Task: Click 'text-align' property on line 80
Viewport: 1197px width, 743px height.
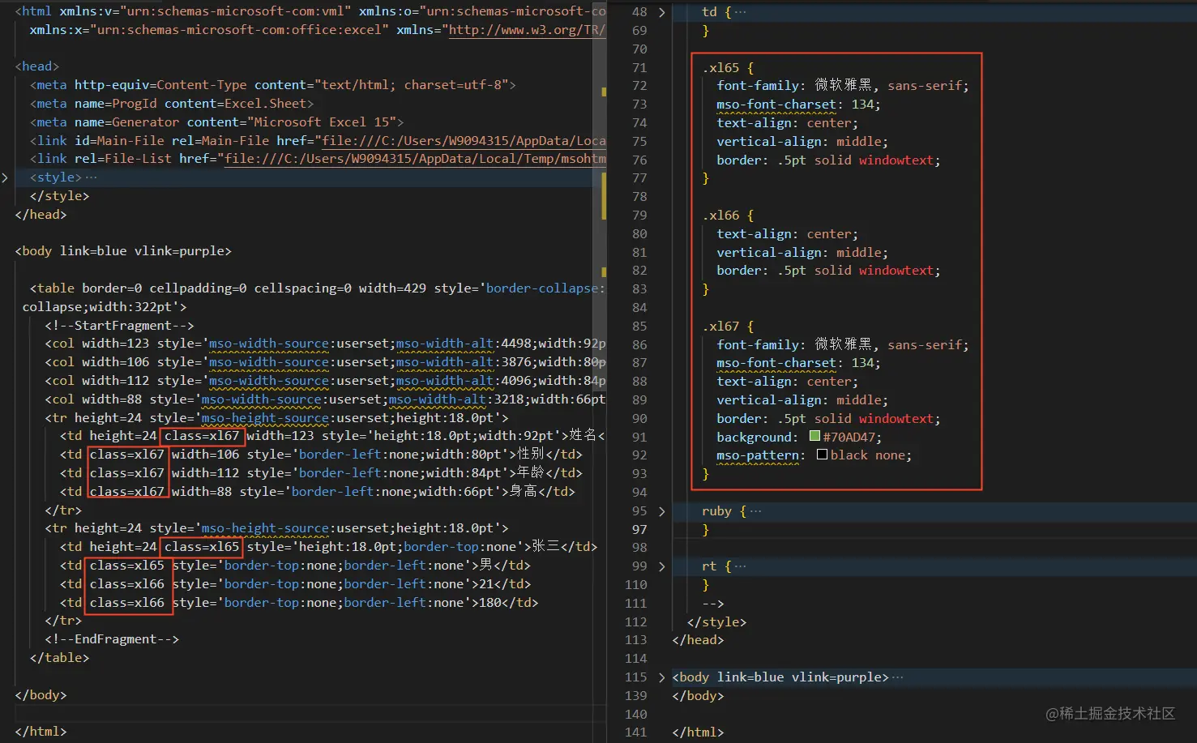Action: tap(754, 234)
